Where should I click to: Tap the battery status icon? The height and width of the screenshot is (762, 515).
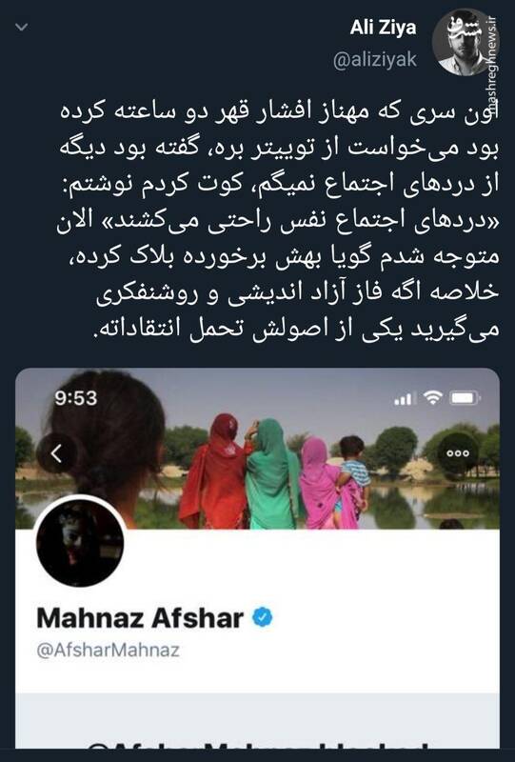click(x=465, y=398)
